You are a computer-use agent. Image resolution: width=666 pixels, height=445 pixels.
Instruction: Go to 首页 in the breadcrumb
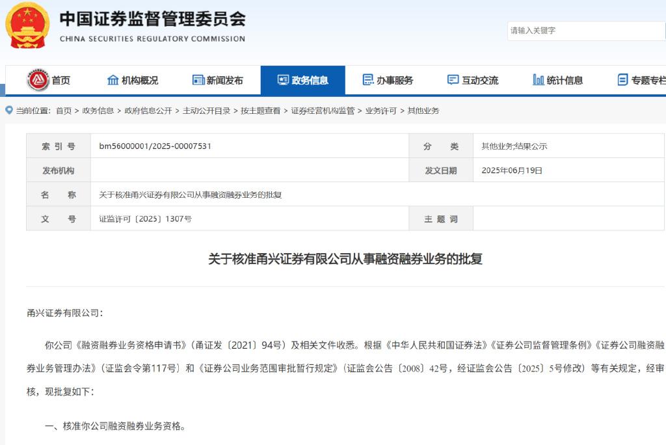[x=64, y=111]
